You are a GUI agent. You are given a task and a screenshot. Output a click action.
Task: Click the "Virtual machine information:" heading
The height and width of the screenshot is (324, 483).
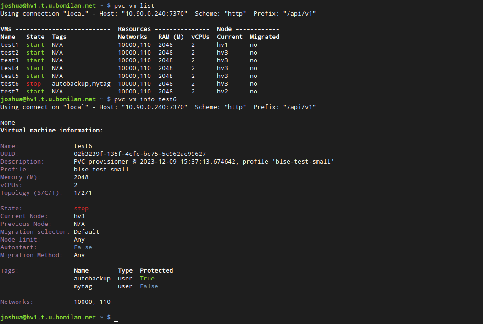pos(51,130)
